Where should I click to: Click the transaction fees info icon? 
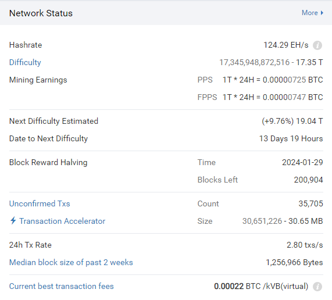tap(317, 287)
